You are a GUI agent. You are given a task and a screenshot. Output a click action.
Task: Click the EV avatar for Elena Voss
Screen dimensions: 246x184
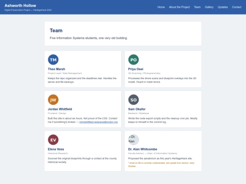(53, 140)
